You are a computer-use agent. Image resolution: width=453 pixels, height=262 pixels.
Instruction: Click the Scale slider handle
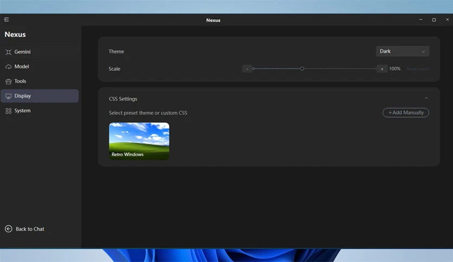tap(302, 69)
